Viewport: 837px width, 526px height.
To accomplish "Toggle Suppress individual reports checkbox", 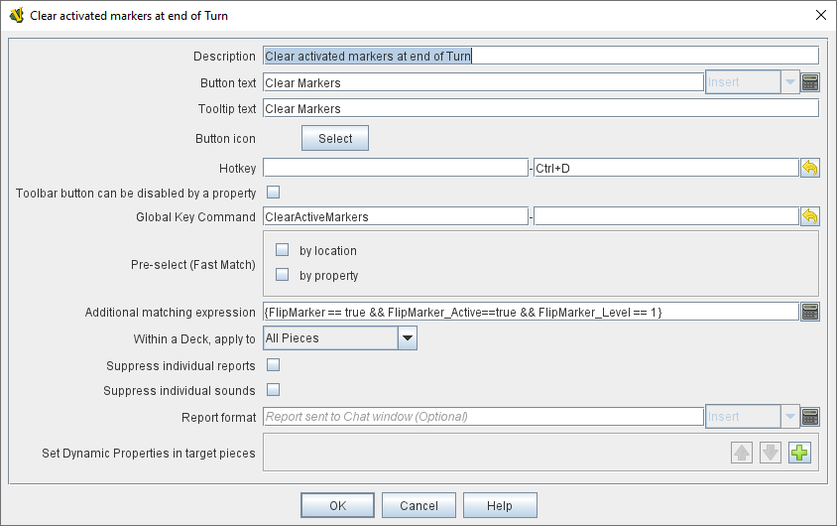I will (274, 365).
